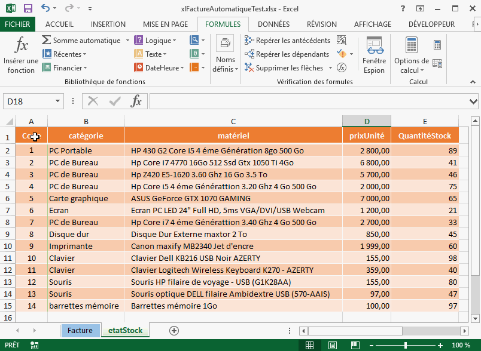The image size is (481, 351).
Task: Click the Name Box showing D18
Action: [29, 101]
